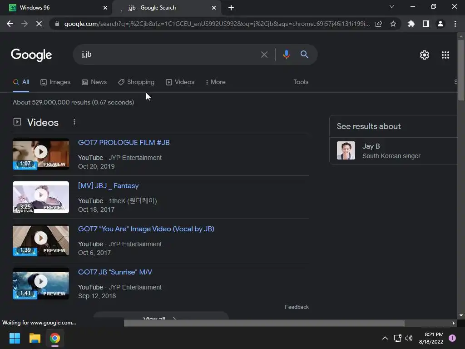Open GOT7 PROLOGUE FILM #JB link
The image size is (465, 349).
(124, 142)
